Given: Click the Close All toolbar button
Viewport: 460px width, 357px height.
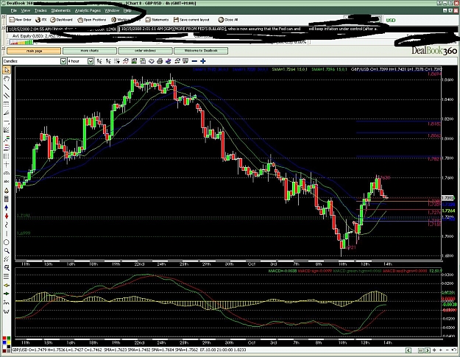Looking at the screenshot, I should 228,20.
